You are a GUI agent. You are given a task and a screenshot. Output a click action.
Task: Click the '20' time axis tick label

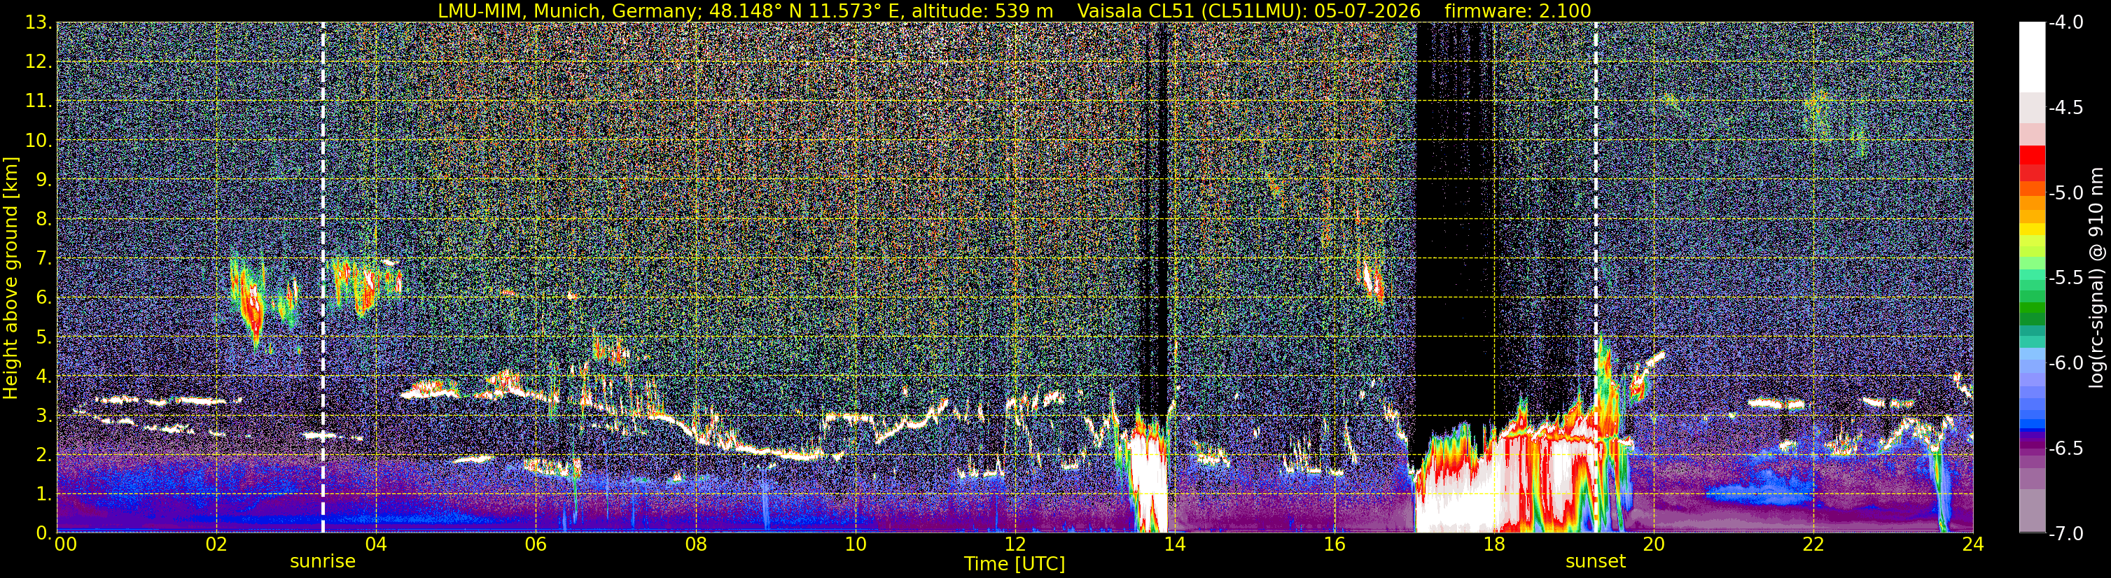1654,544
